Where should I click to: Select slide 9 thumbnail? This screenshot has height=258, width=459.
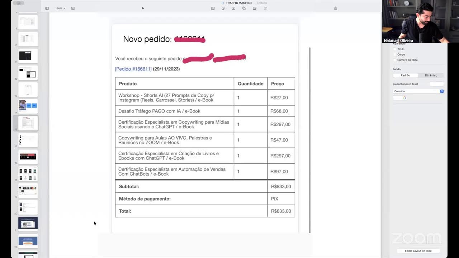28,22
